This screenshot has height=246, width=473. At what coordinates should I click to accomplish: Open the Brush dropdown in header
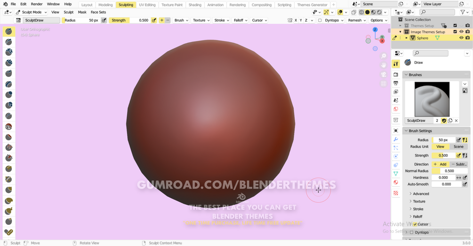[181, 20]
